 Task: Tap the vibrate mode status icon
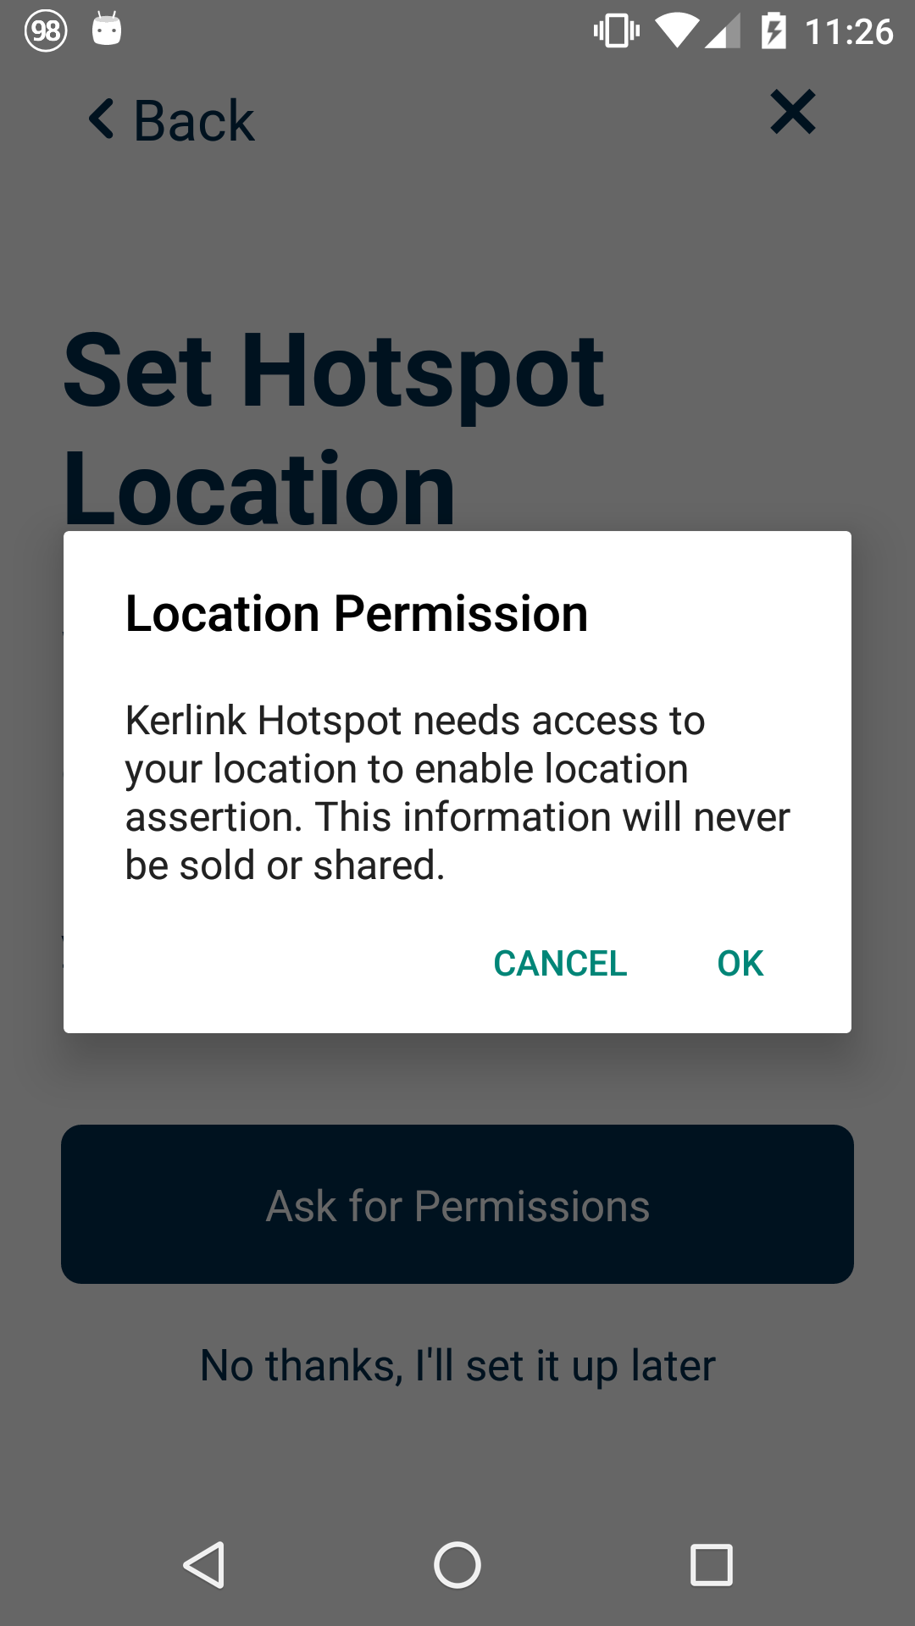[x=617, y=31]
